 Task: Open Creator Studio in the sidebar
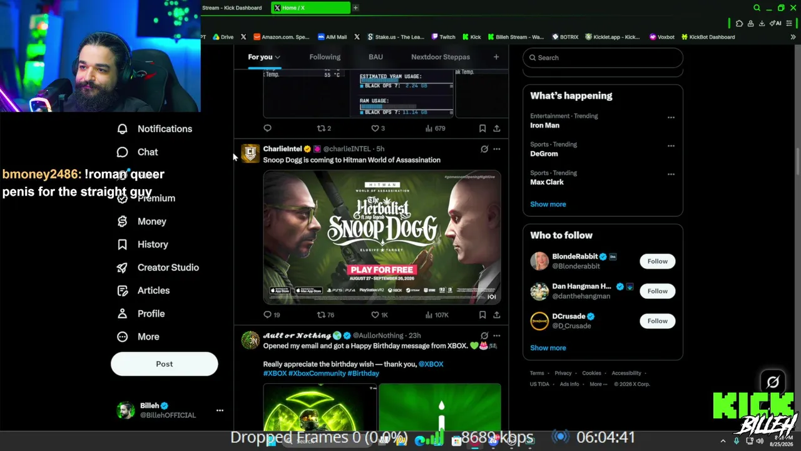coord(158,267)
